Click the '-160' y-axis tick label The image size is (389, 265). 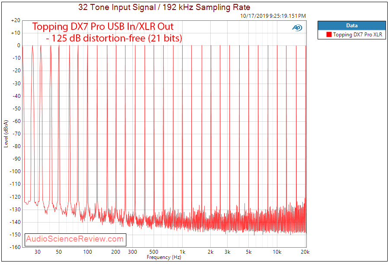15,247
